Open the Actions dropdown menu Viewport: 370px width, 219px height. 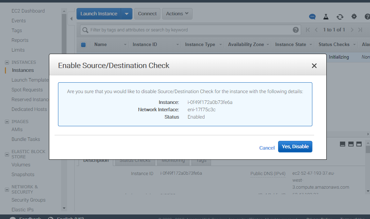(x=177, y=14)
